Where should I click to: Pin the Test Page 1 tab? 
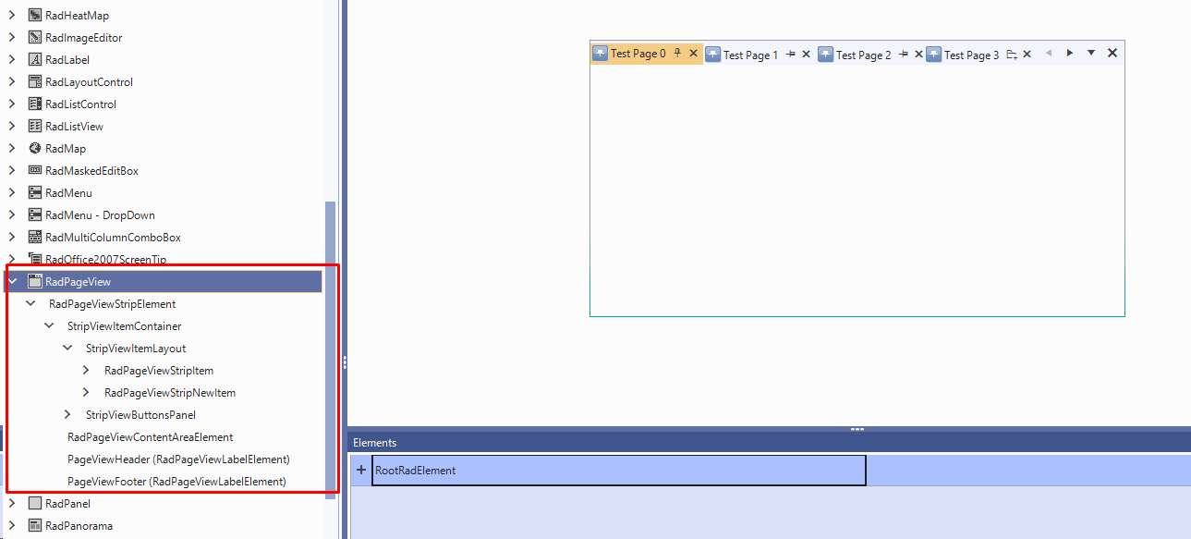pyautogui.click(x=792, y=54)
